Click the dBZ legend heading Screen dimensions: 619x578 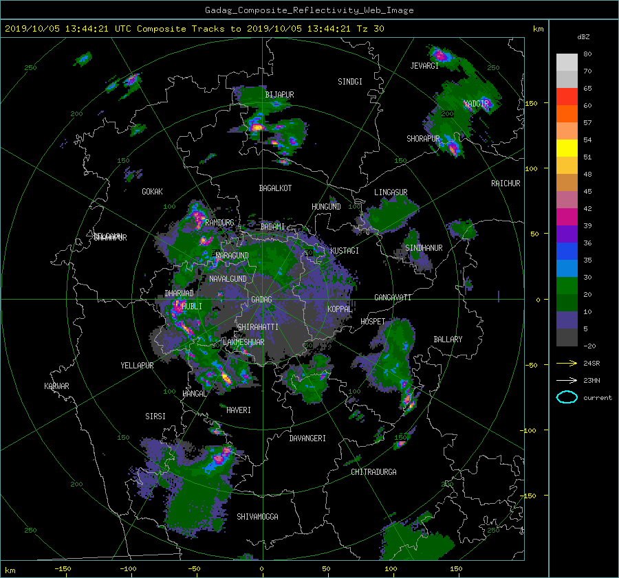tap(583, 37)
